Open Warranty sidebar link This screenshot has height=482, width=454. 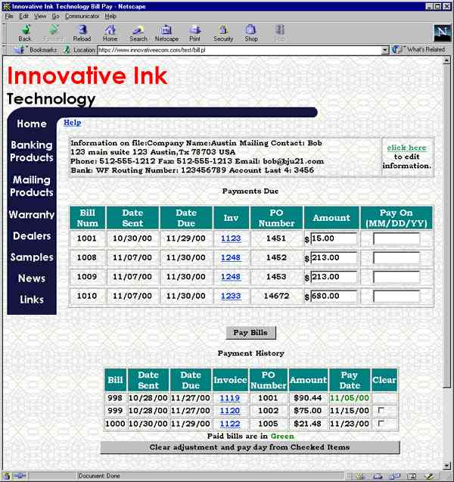click(x=32, y=215)
